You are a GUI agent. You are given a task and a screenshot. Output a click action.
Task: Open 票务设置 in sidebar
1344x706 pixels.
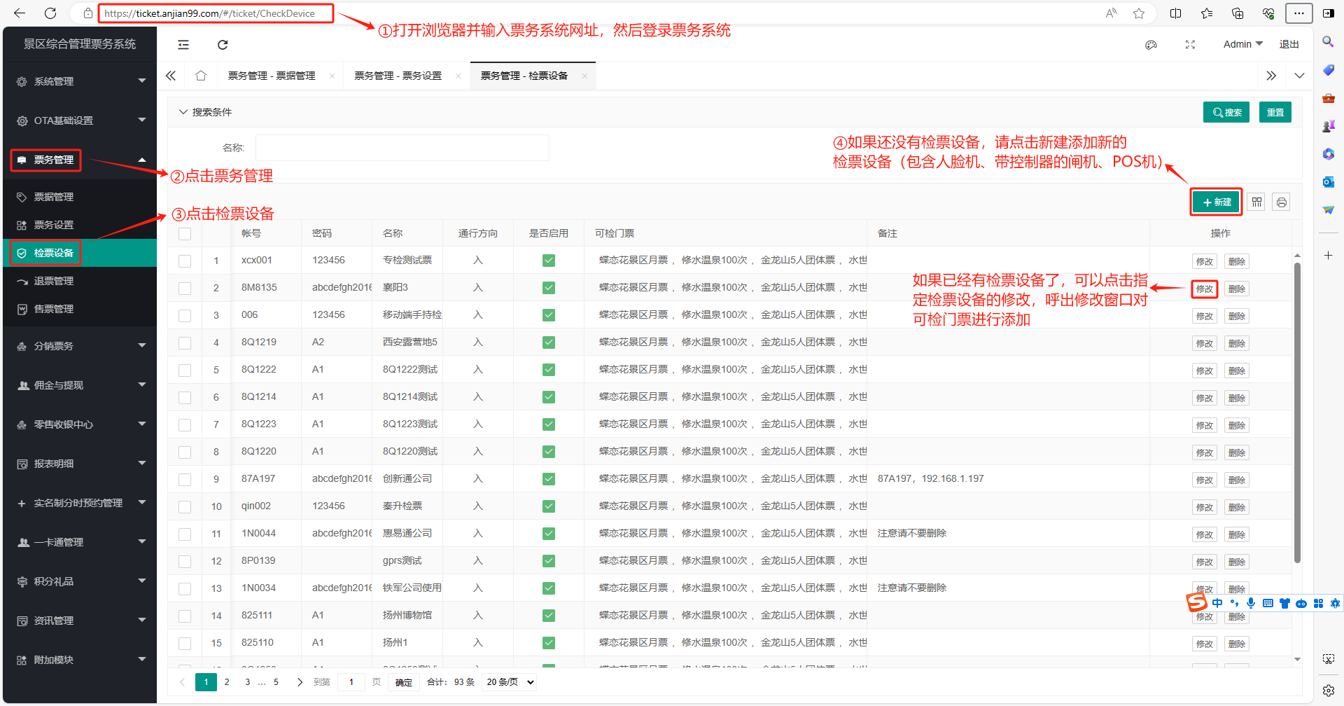tap(80, 225)
